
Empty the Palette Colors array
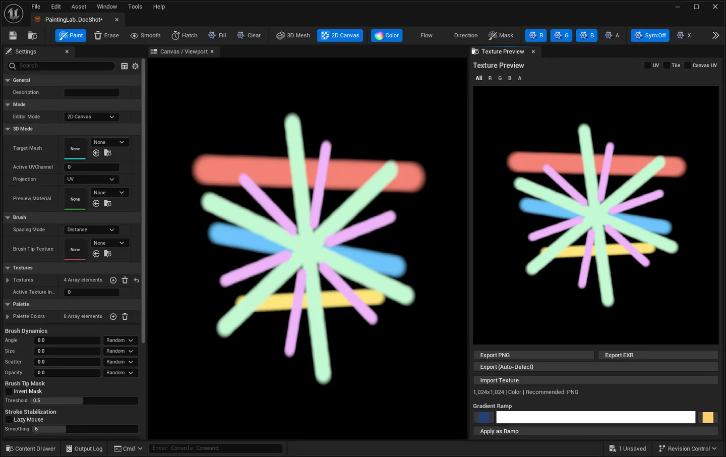click(125, 316)
